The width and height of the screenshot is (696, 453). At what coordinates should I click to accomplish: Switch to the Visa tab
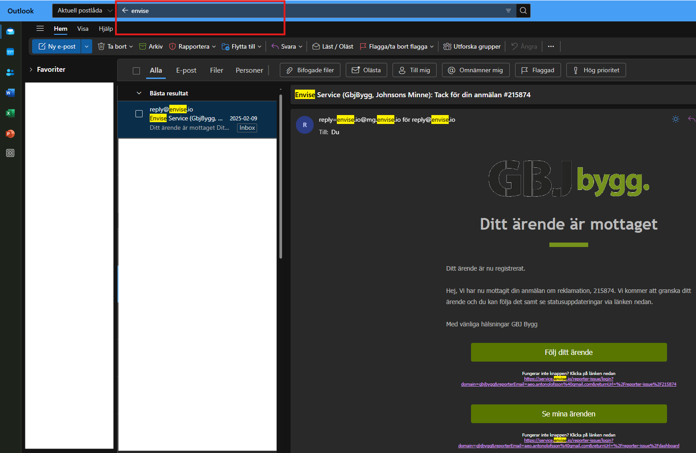[82, 29]
